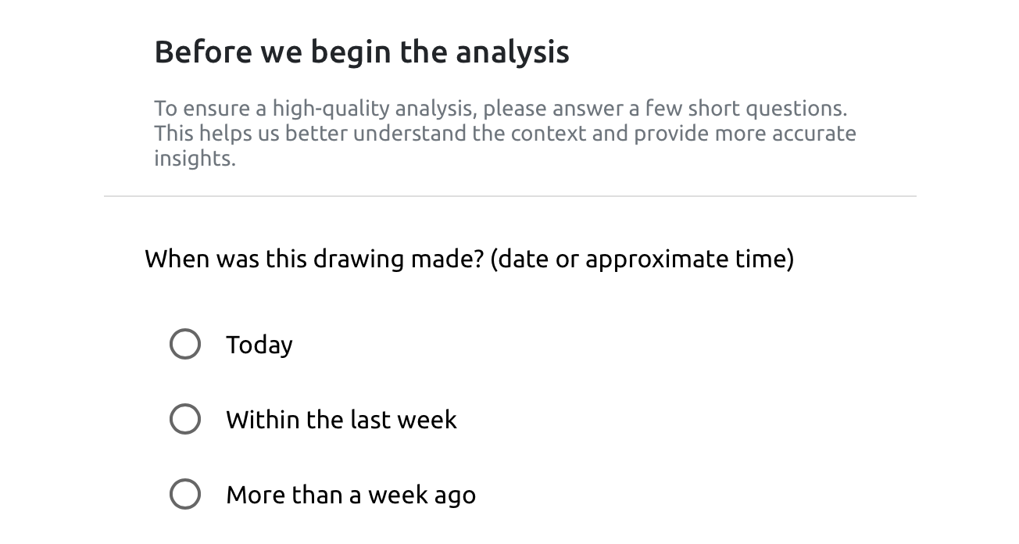The image size is (1019, 544).
Task: Click the circle beside 'Within the last week'
Action: point(184,419)
